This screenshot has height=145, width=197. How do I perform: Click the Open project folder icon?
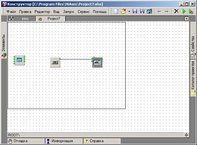pyautogui.click(x=123, y=11)
